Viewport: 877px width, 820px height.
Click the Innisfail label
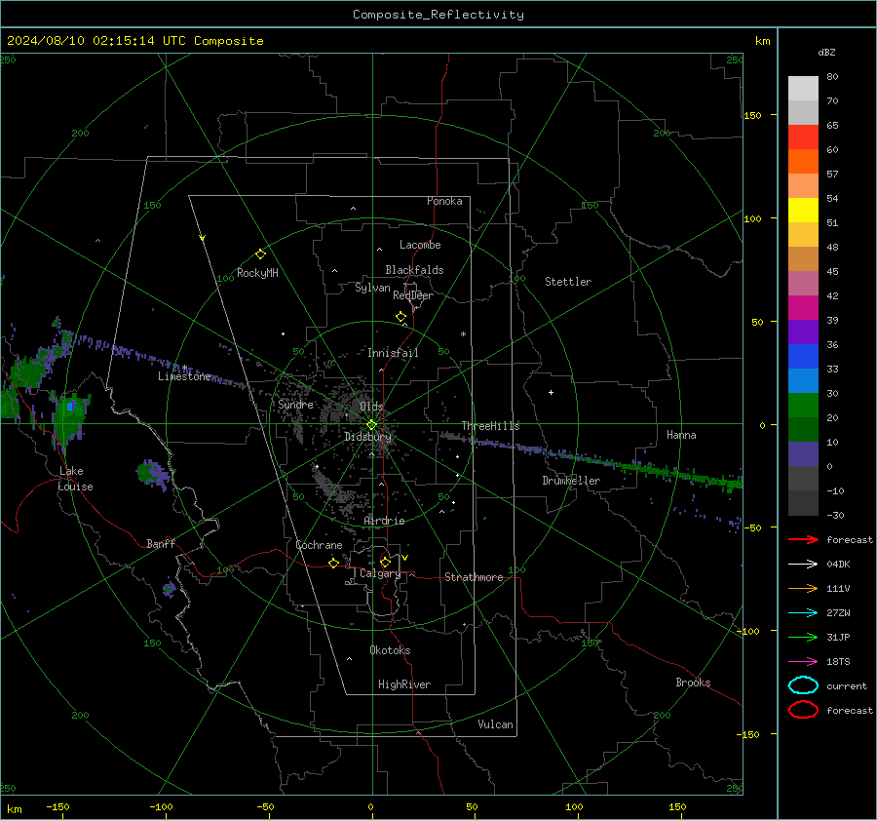[393, 353]
